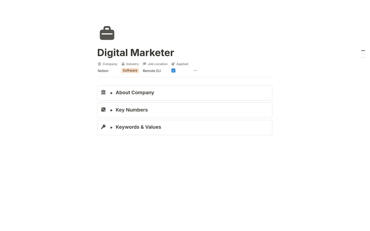Viewport: 370px width, 231px height.
Task: Click the flag icon beside Job Location
Action: click(144, 64)
